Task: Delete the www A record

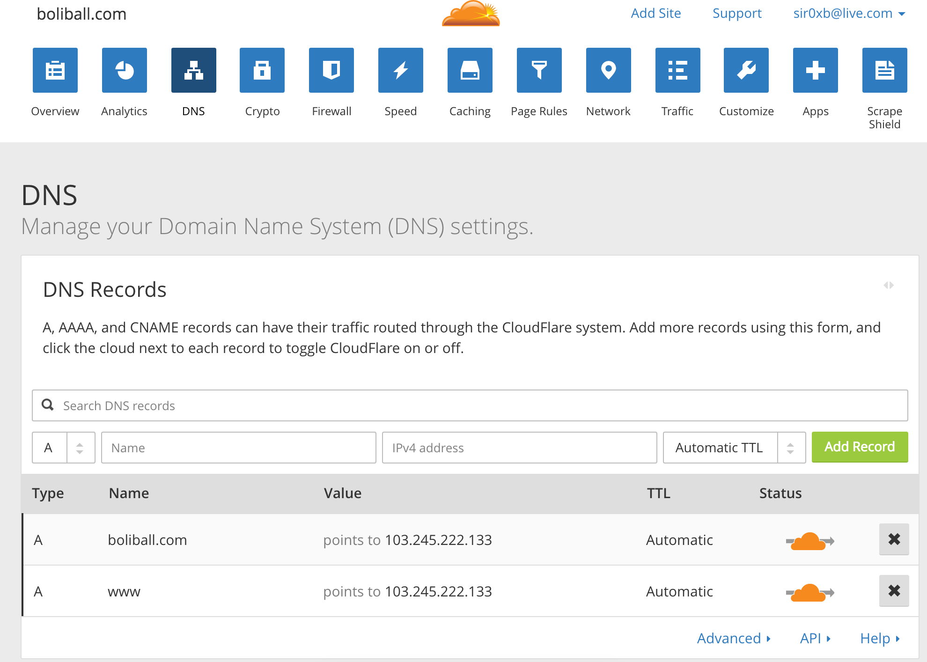Action: tap(894, 591)
